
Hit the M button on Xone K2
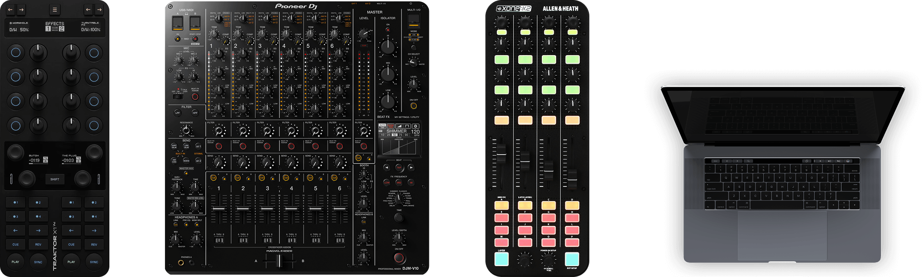(501, 242)
